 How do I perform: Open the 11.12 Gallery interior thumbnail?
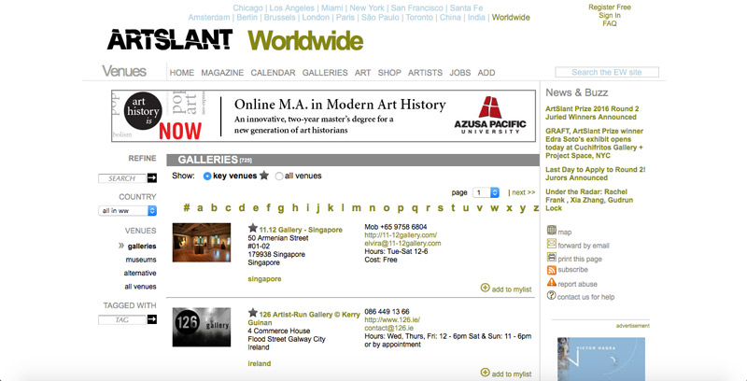202,243
